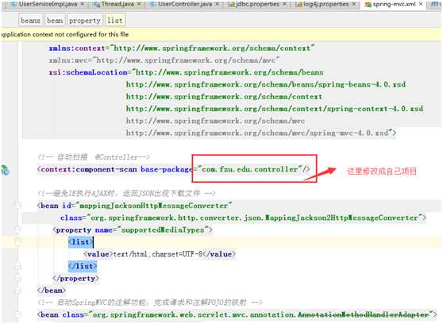Click the spring-context-4.0.xsd URL

point(275,109)
